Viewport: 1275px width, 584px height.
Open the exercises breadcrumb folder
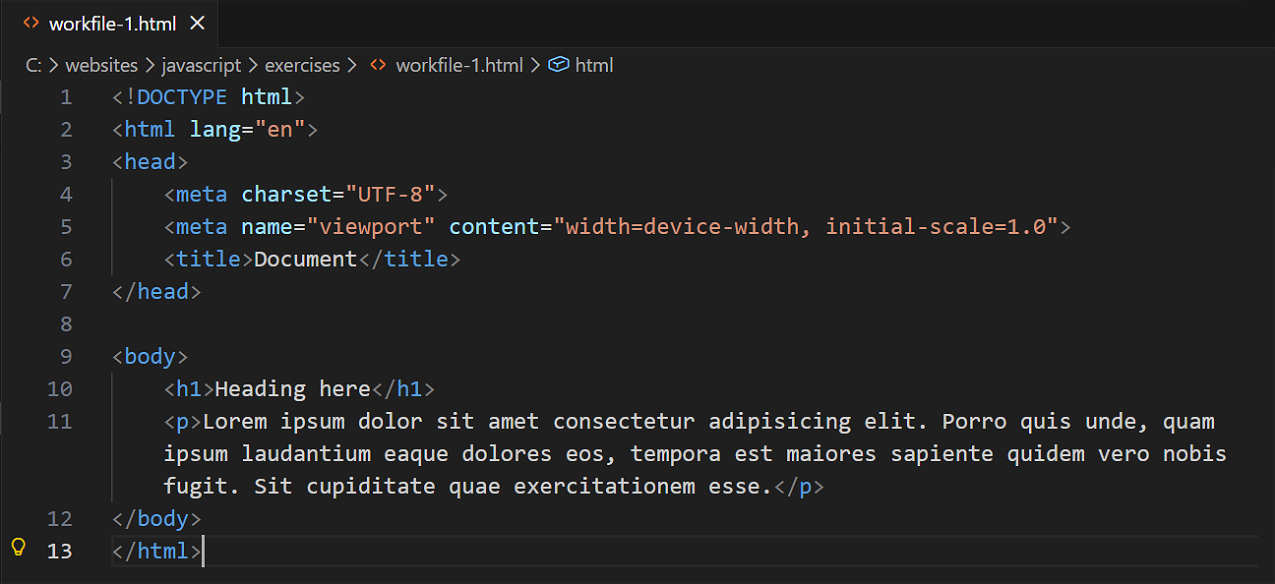[302, 65]
